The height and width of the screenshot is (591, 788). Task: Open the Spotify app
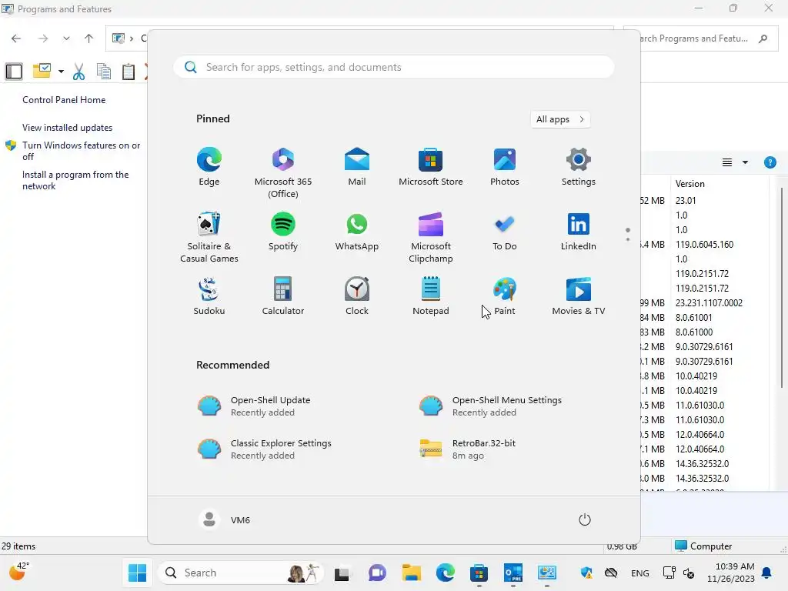tap(283, 232)
